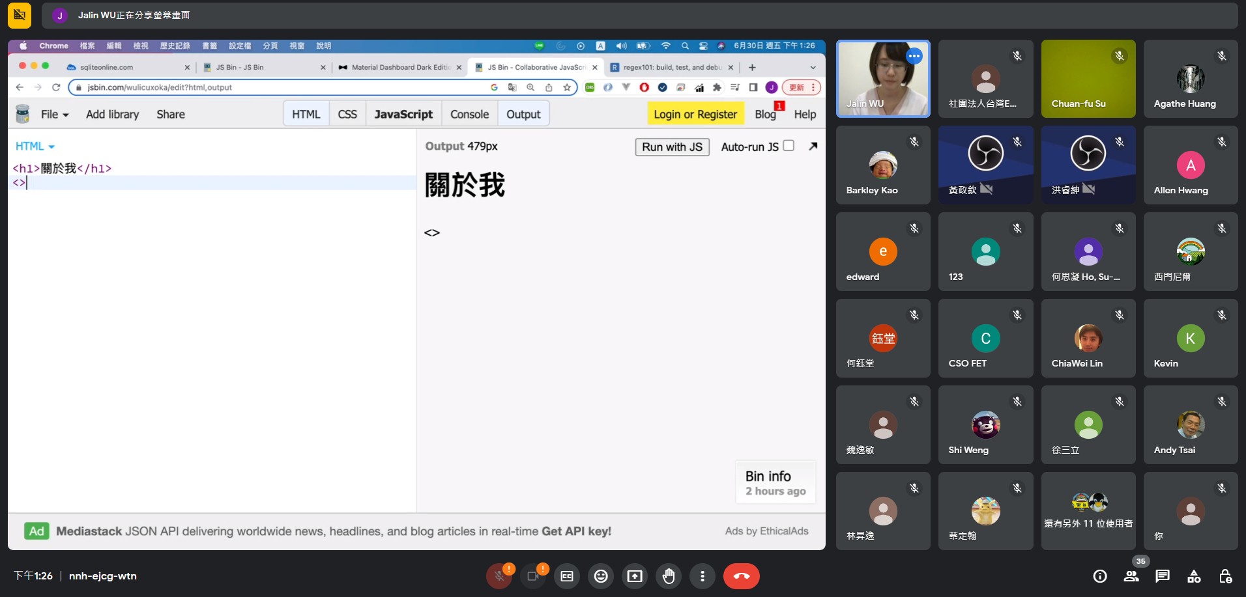Click Add library in JS Bin
The image size is (1246, 597).
pyautogui.click(x=113, y=115)
